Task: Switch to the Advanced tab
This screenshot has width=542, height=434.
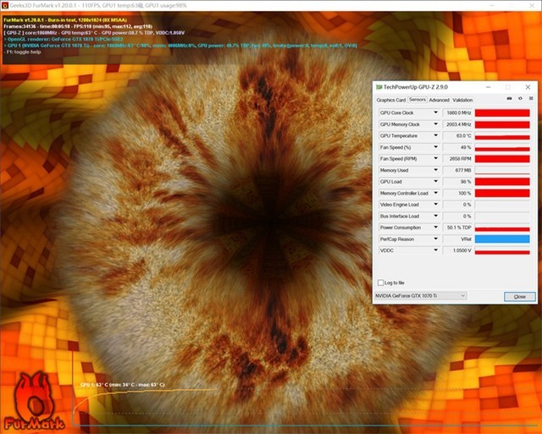Action: pyautogui.click(x=439, y=100)
